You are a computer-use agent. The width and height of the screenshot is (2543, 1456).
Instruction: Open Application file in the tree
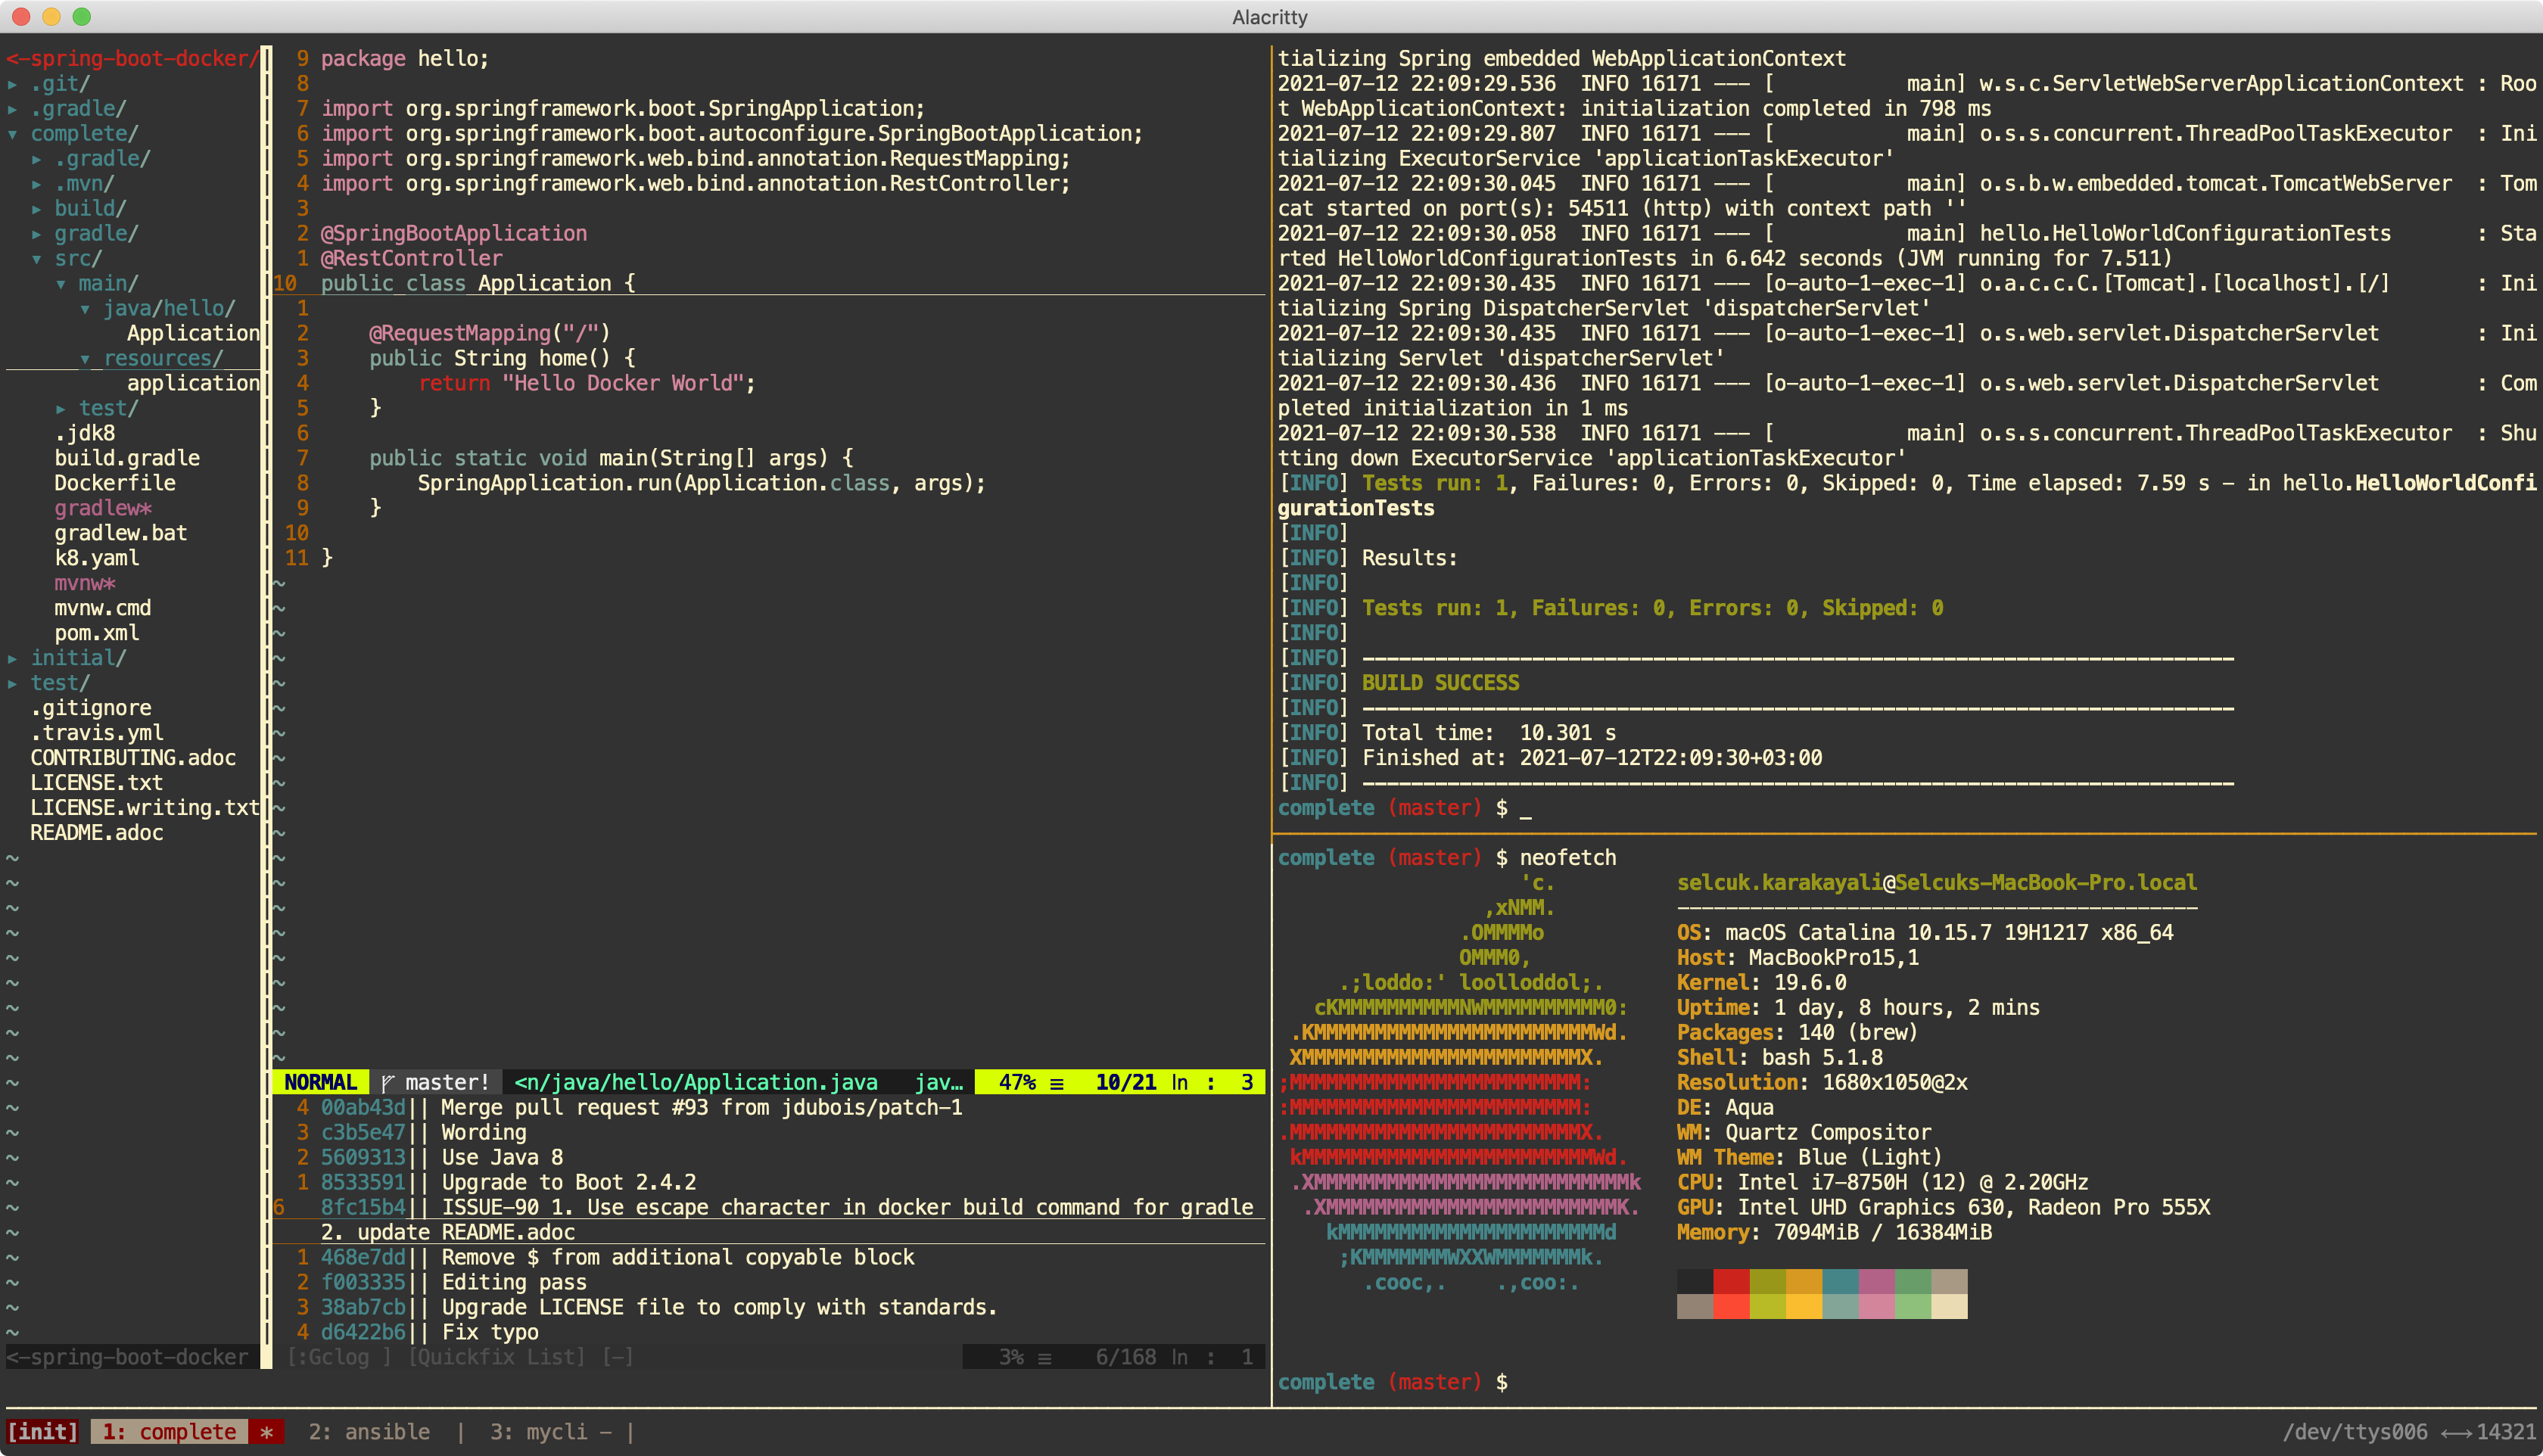pos(193,334)
